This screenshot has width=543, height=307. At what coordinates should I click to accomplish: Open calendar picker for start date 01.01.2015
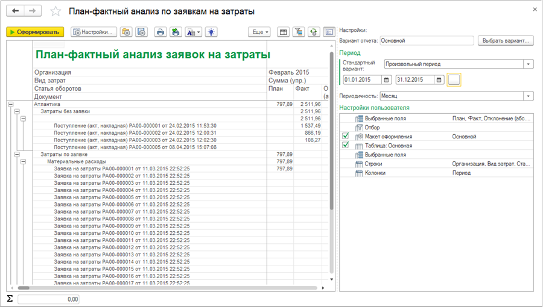[386, 79]
